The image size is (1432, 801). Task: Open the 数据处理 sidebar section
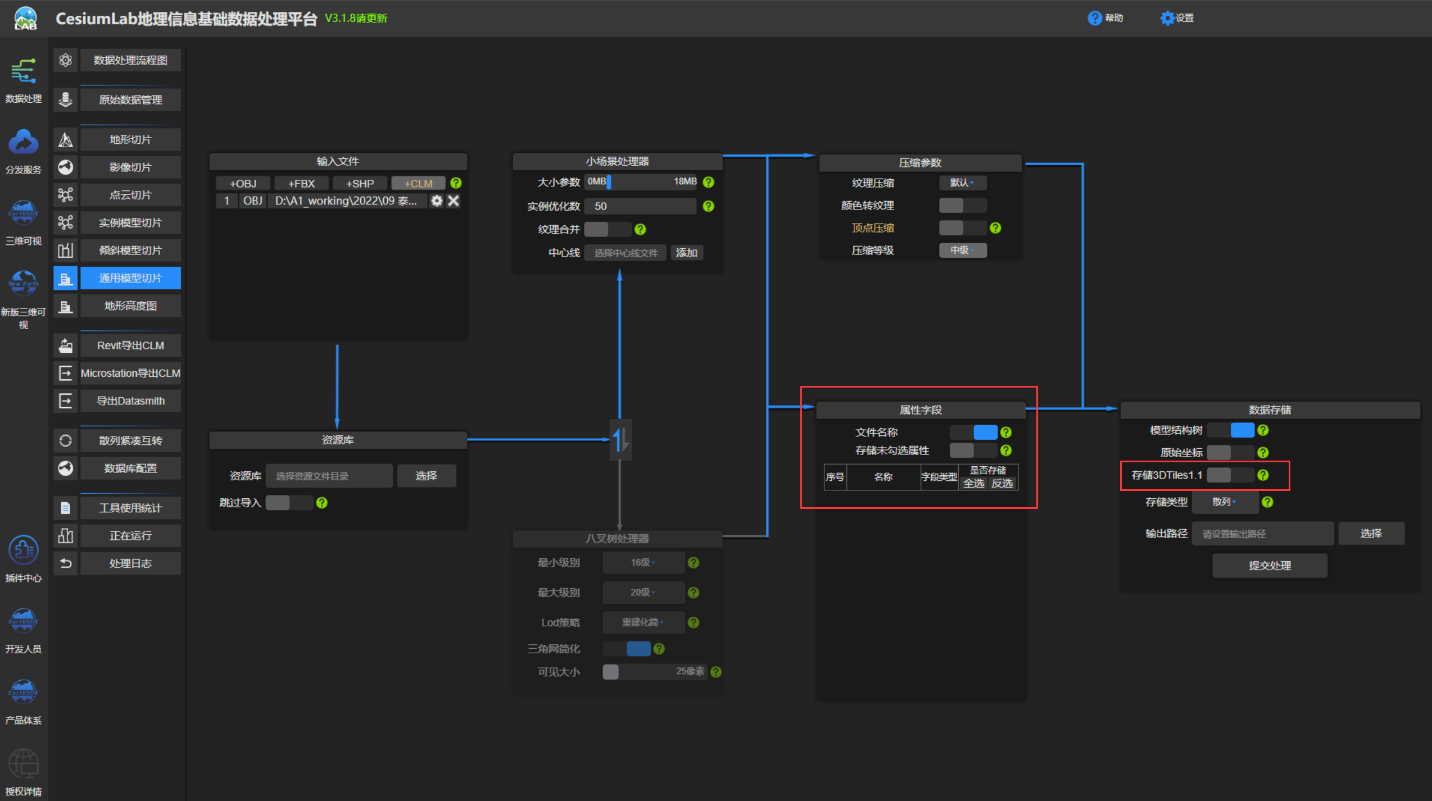[24, 81]
